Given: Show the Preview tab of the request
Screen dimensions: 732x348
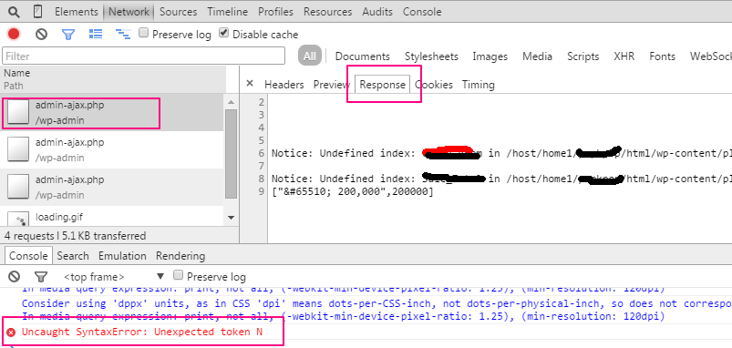Looking at the screenshot, I should point(332,85).
